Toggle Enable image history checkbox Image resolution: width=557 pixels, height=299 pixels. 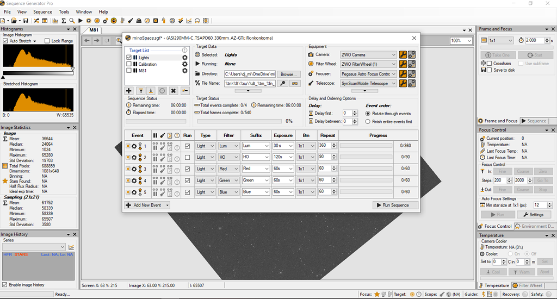[4, 285]
